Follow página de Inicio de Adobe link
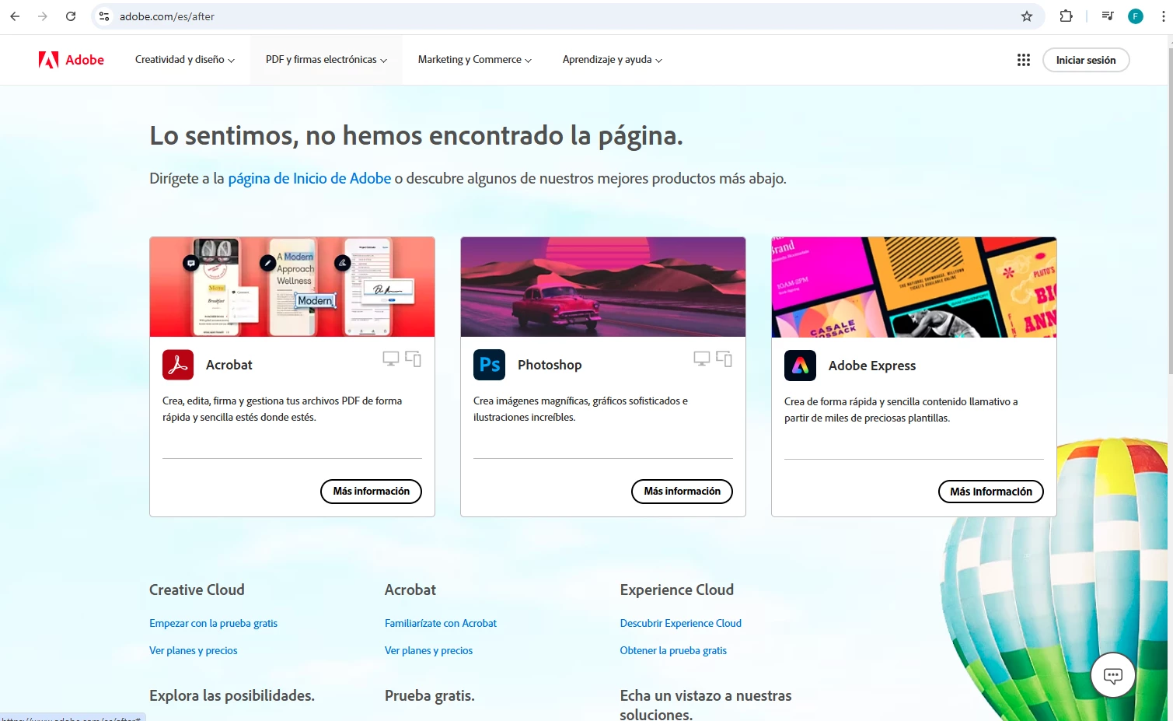Image resolution: width=1173 pixels, height=721 pixels. (309, 178)
